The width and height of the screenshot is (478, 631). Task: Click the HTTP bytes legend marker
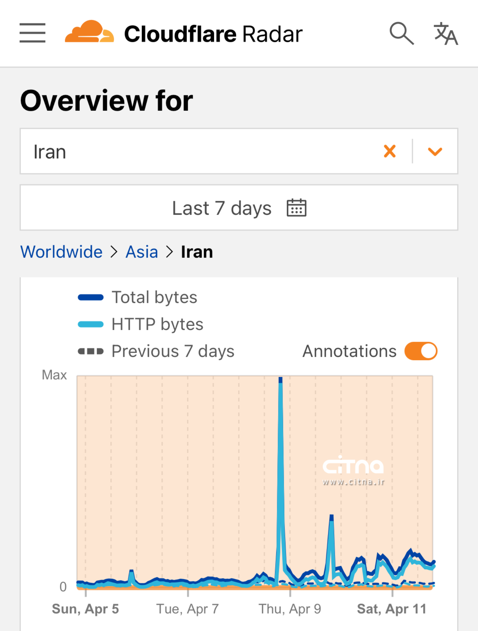[90, 324]
